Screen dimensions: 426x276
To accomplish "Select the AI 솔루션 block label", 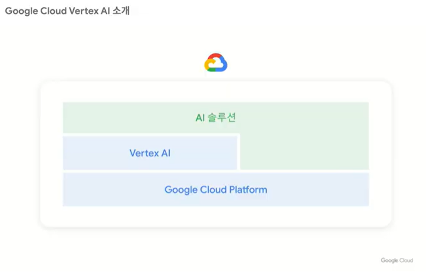I will [216, 117].
